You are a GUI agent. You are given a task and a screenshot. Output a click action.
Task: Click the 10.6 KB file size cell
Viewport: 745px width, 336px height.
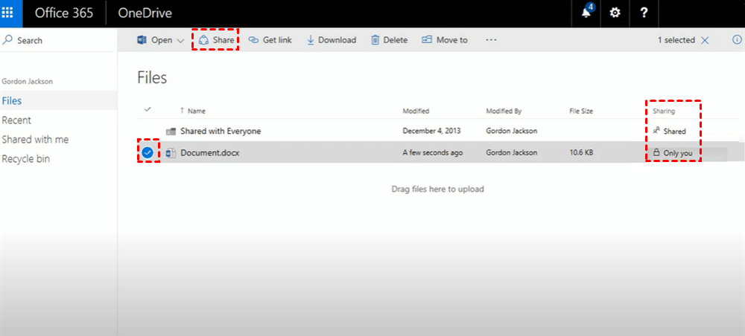(x=581, y=152)
